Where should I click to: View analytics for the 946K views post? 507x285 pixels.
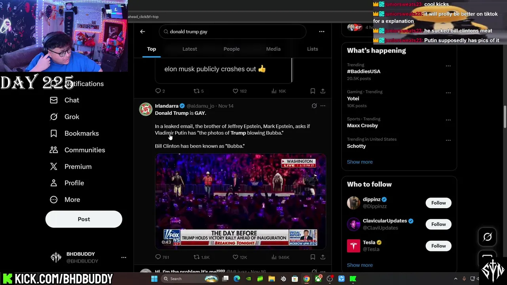tap(280, 257)
